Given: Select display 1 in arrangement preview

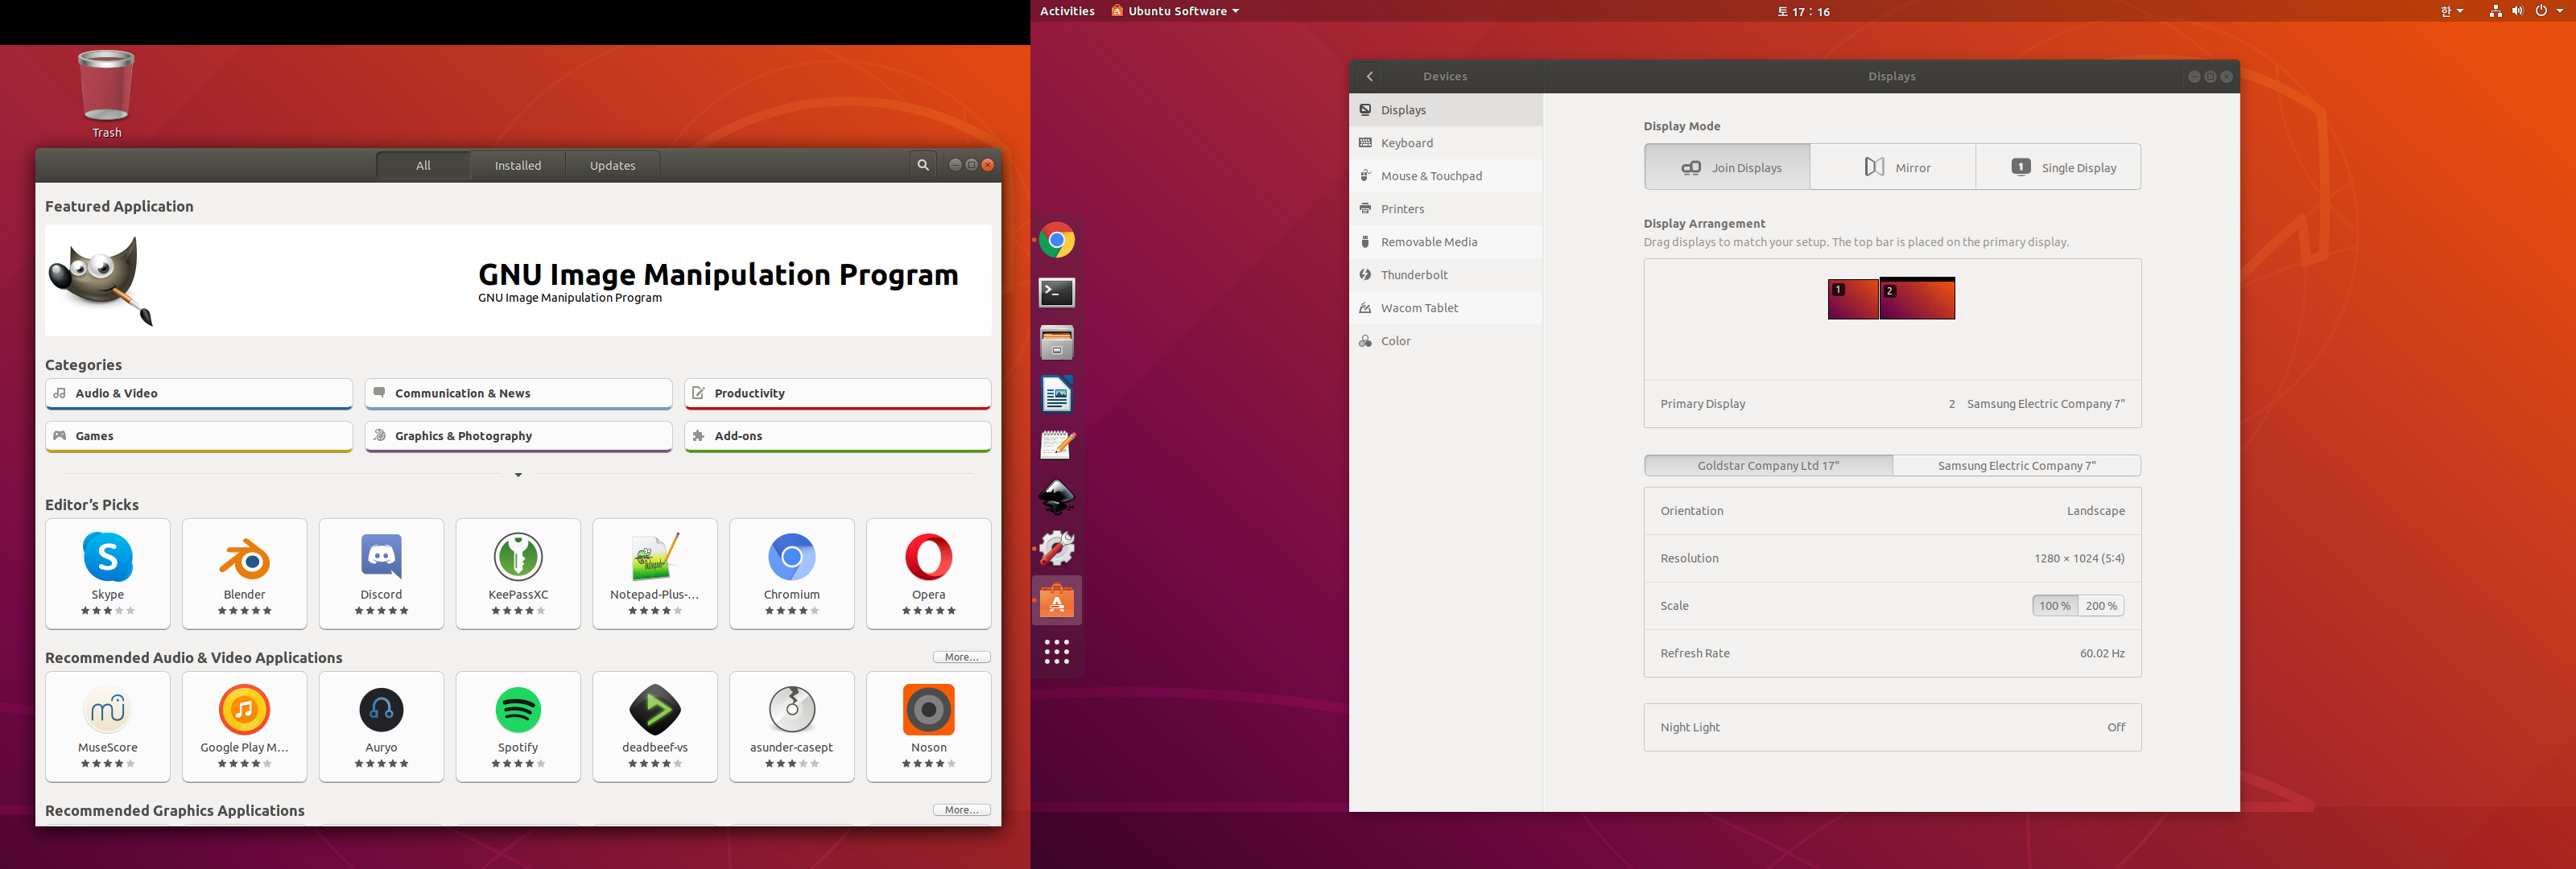Looking at the screenshot, I should click(1852, 300).
